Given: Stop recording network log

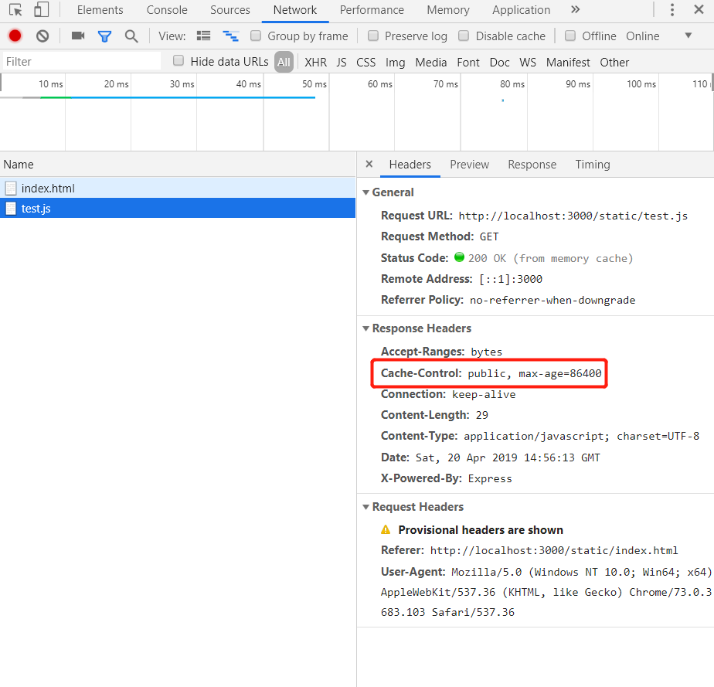Looking at the screenshot, I should [x=15, y=36].
